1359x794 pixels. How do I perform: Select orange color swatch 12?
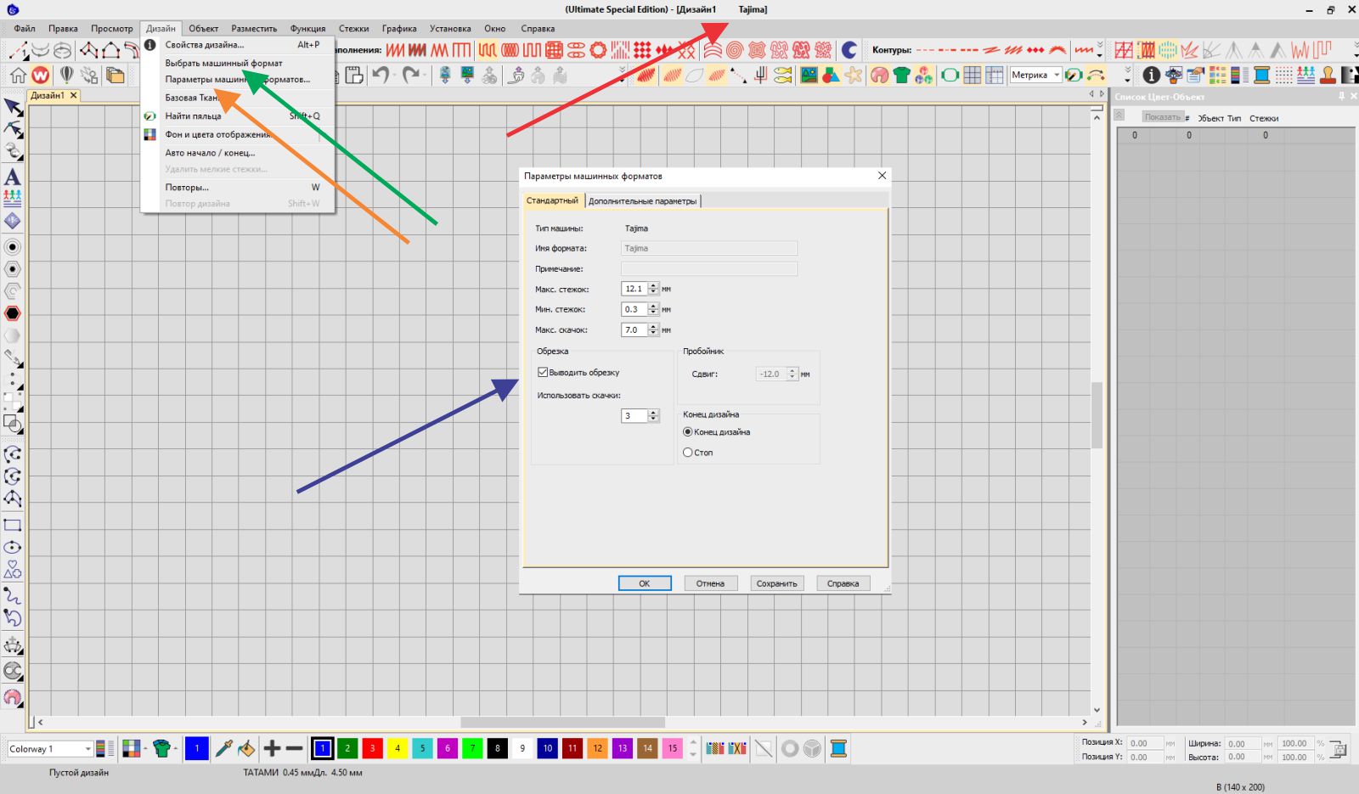point(597,748)
